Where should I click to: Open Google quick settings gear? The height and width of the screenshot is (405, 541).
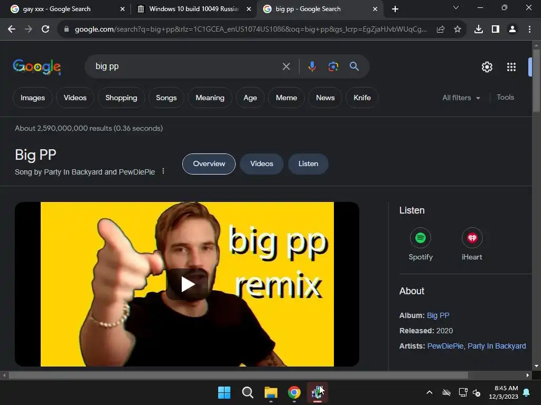(x=487, y=67)
